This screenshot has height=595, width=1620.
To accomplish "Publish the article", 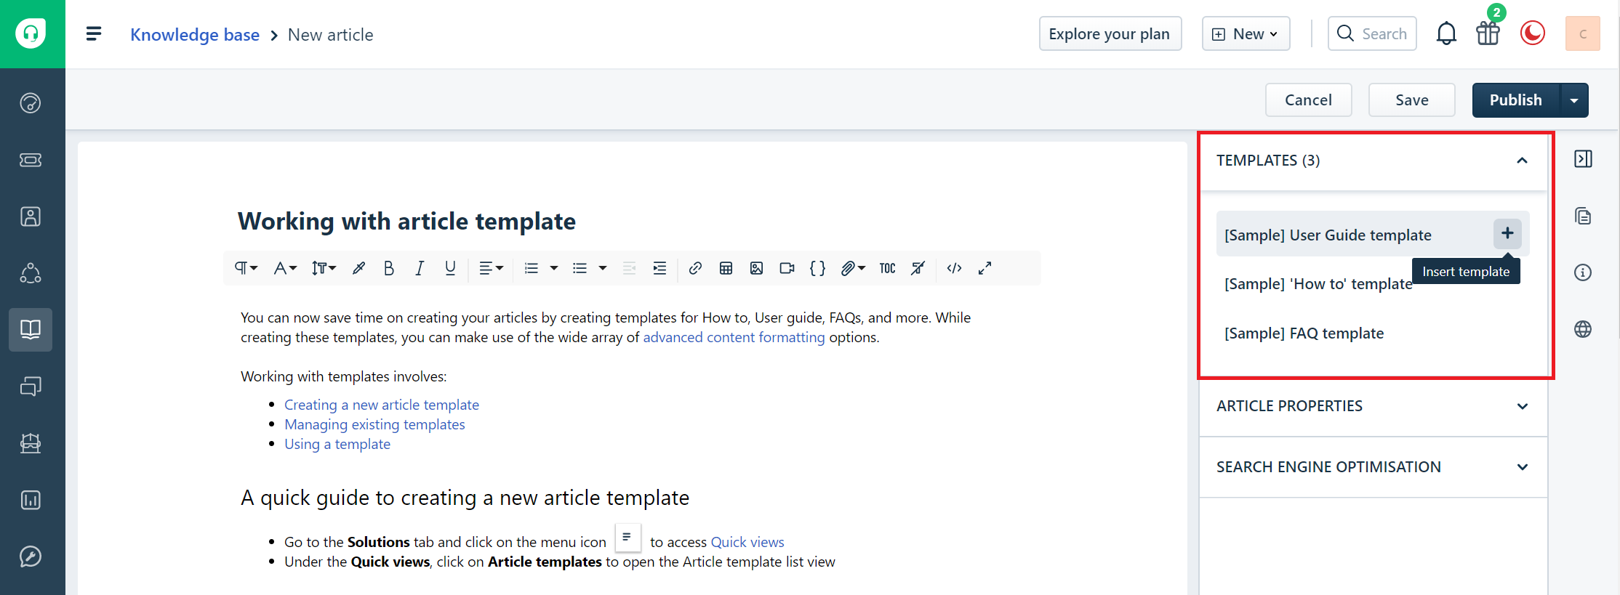I will click(x=1516, y=100).
